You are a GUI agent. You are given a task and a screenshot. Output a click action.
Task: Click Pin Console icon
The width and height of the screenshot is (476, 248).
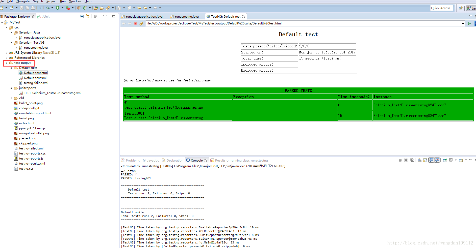tap(445, 160)
